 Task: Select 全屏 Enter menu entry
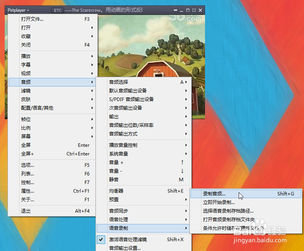tap(52, 145)
